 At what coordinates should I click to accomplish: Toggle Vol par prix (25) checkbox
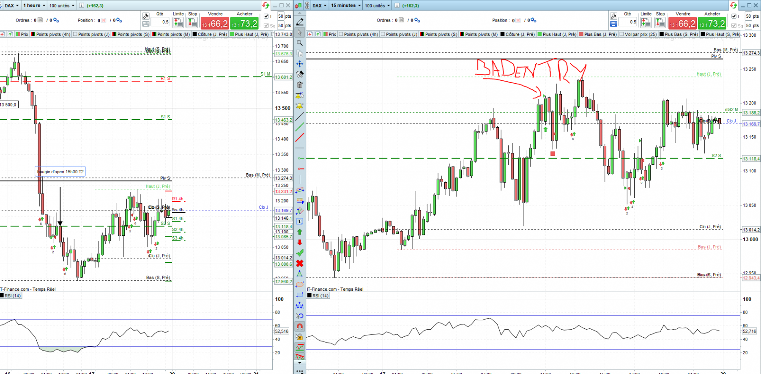point(622,34)
